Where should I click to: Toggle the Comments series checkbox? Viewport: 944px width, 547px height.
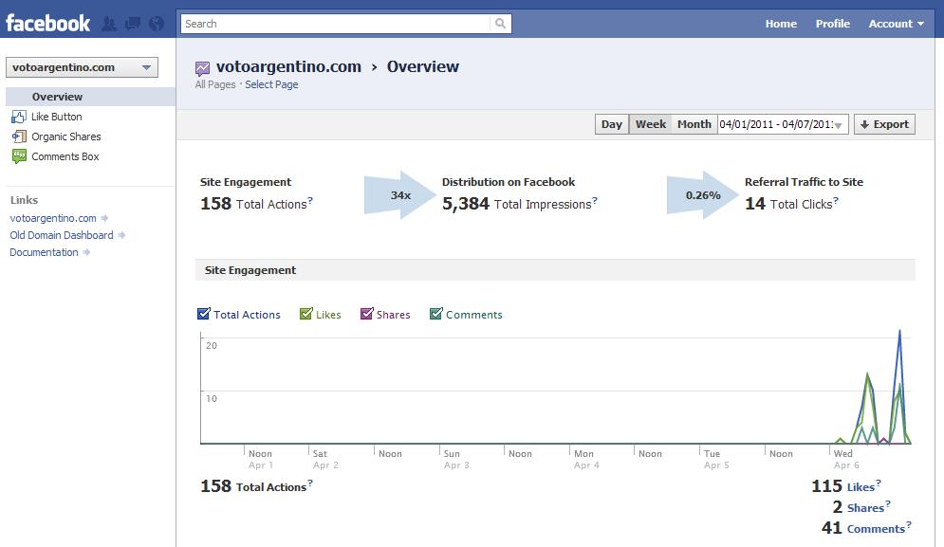click(435, 314)
